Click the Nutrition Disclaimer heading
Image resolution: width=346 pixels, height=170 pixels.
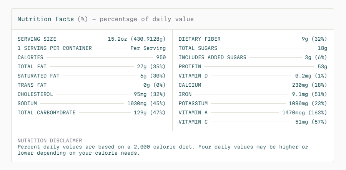pos(50,140)
